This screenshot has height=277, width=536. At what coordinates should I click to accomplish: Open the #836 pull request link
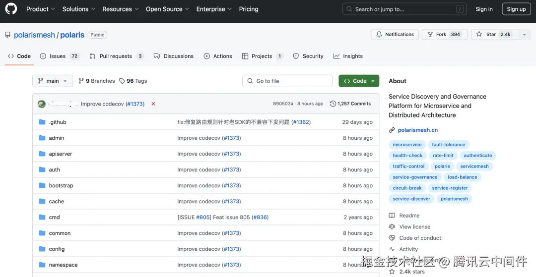click(260, 218)
